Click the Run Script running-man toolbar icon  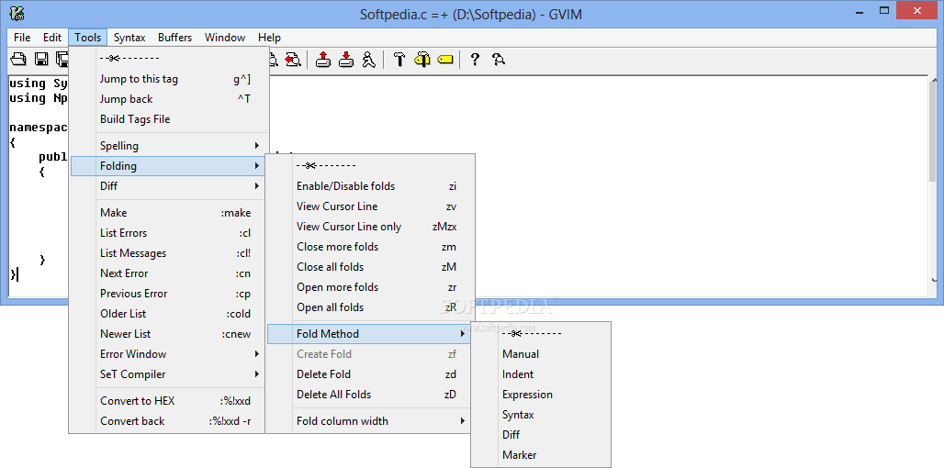click(x=369, y=59)
